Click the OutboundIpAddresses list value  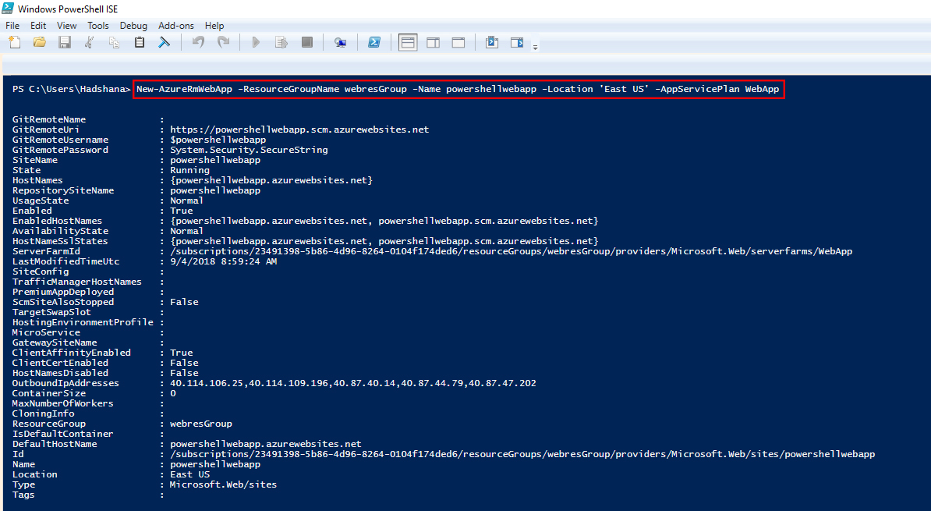point(352,383)
